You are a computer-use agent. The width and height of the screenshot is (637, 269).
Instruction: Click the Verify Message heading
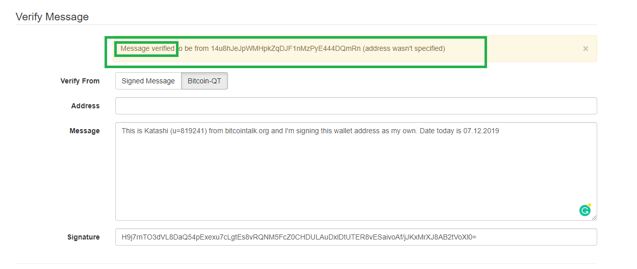tap(52, 17)
